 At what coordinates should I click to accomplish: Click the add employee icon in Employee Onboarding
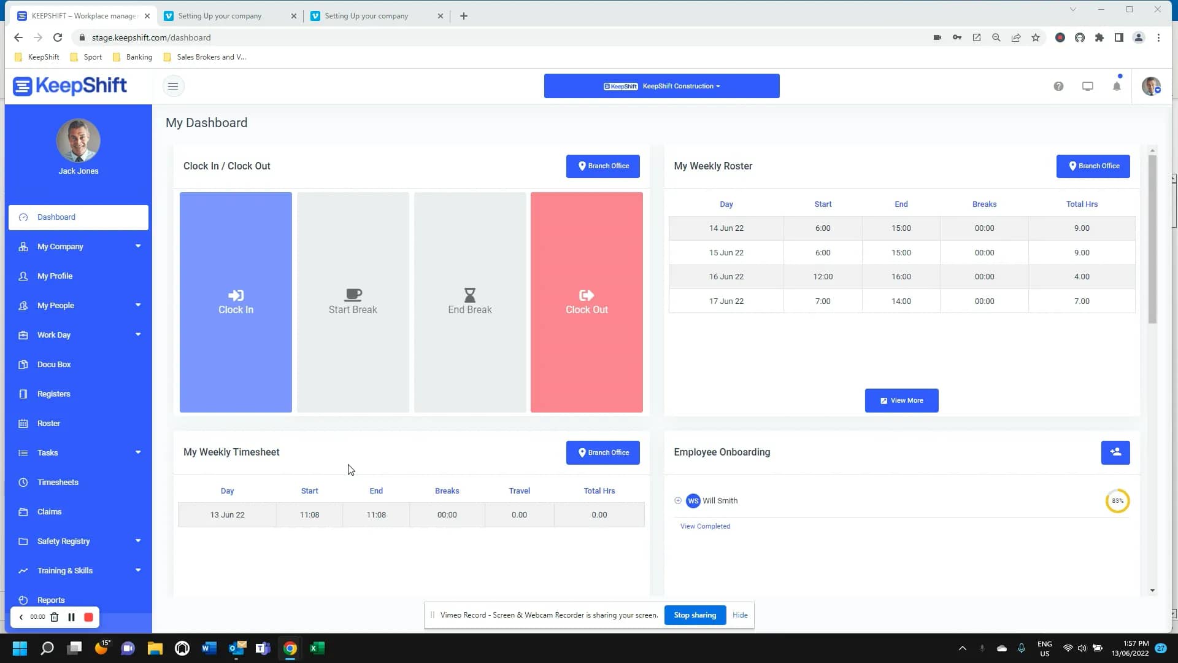click(1115, 452)
